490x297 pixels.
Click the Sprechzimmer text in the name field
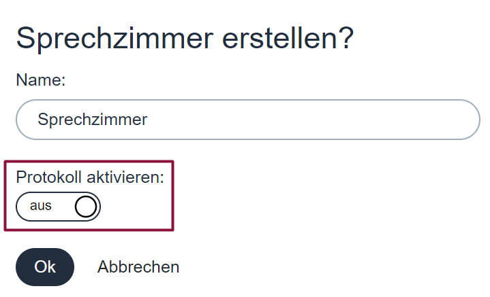click(x=93, y=120)
